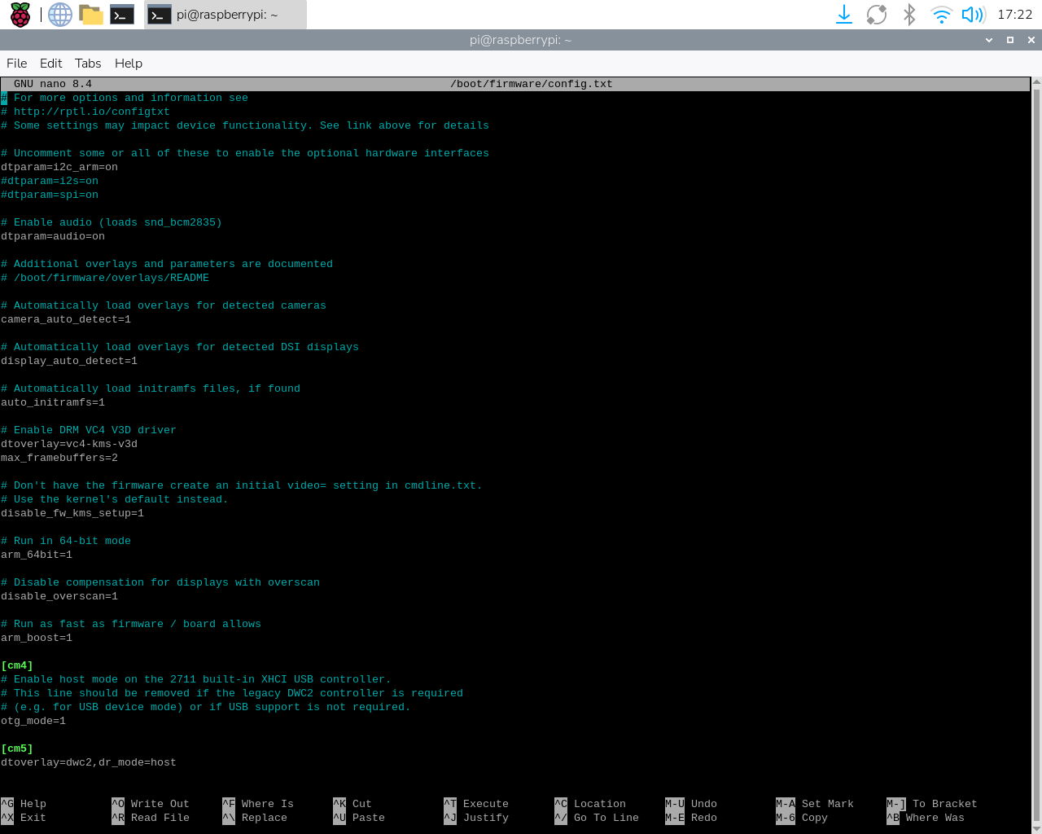Select the pi@raspberrypi taskbar window button
Image resolution: width=1042 pixels, height=834 pixels.
(225, 15)
